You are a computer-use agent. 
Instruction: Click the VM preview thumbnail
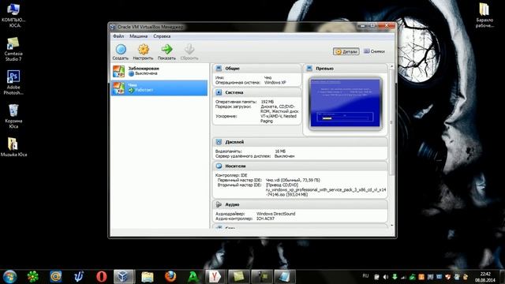(x=346, y=103)
